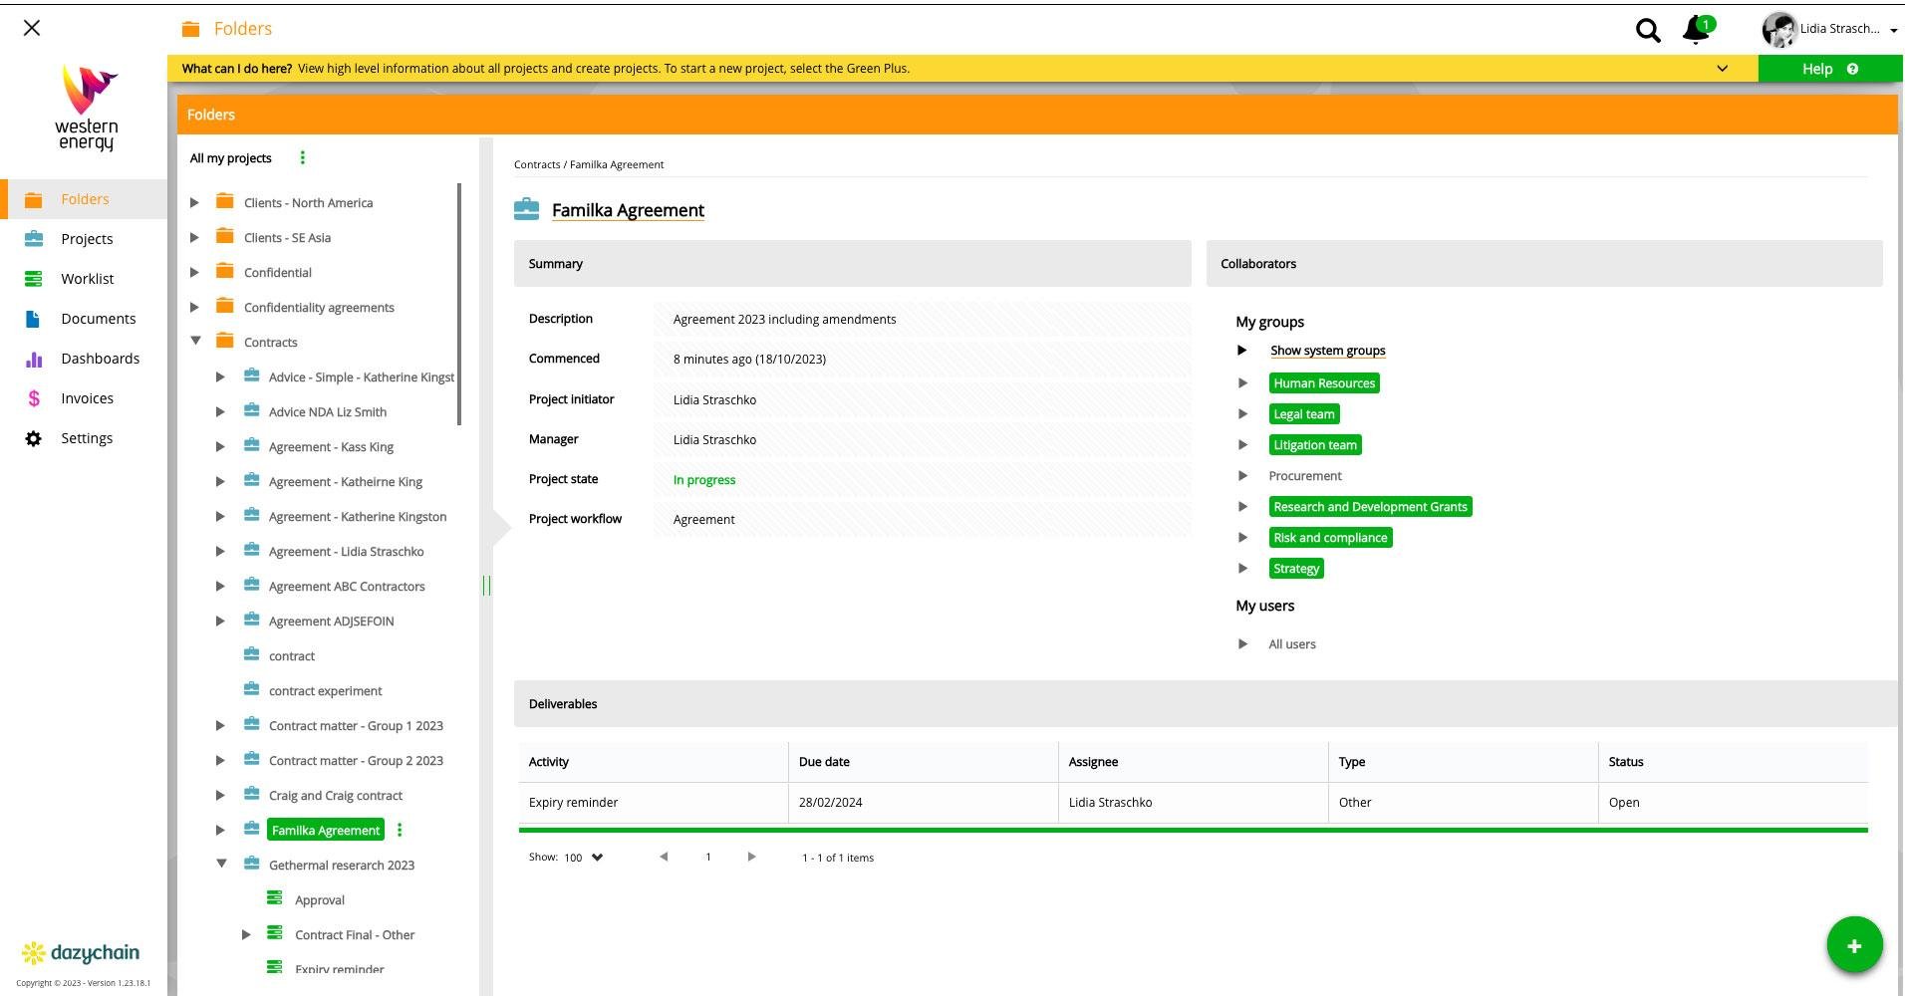1905x996 pixels.
Task: Click the Invoices dollar icon
Action: pos(34,398)
